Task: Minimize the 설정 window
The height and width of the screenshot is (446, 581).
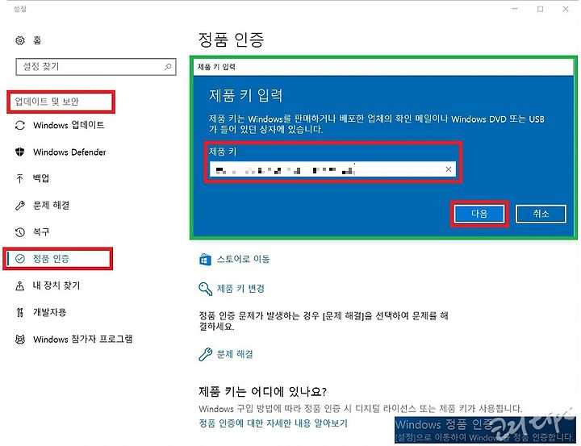Action: point(515,9)
